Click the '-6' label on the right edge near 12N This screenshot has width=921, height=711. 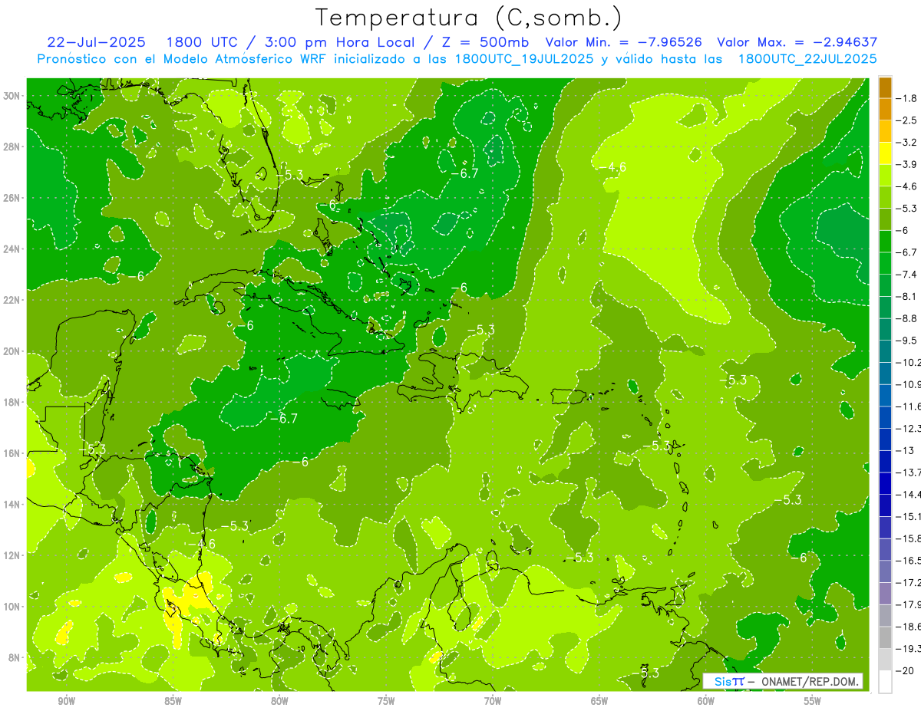point(799,558)
